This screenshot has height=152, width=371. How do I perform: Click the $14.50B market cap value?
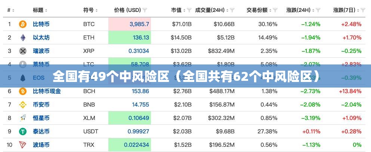[x=181, y=38]
